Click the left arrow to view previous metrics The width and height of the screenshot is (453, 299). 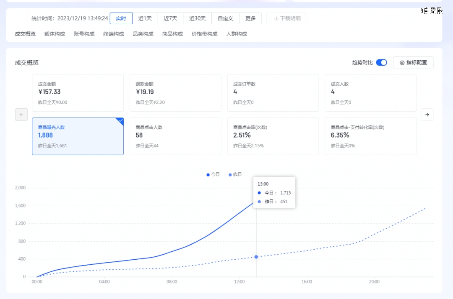(x=21, y=115)
